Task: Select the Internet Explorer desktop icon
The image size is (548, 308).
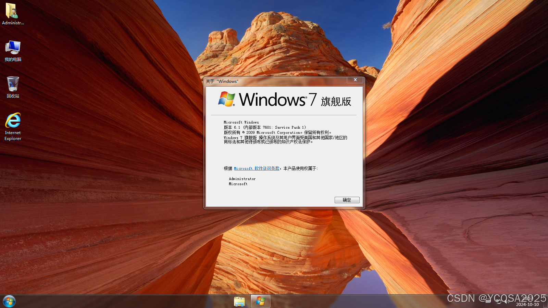Action: click(13, 127)
